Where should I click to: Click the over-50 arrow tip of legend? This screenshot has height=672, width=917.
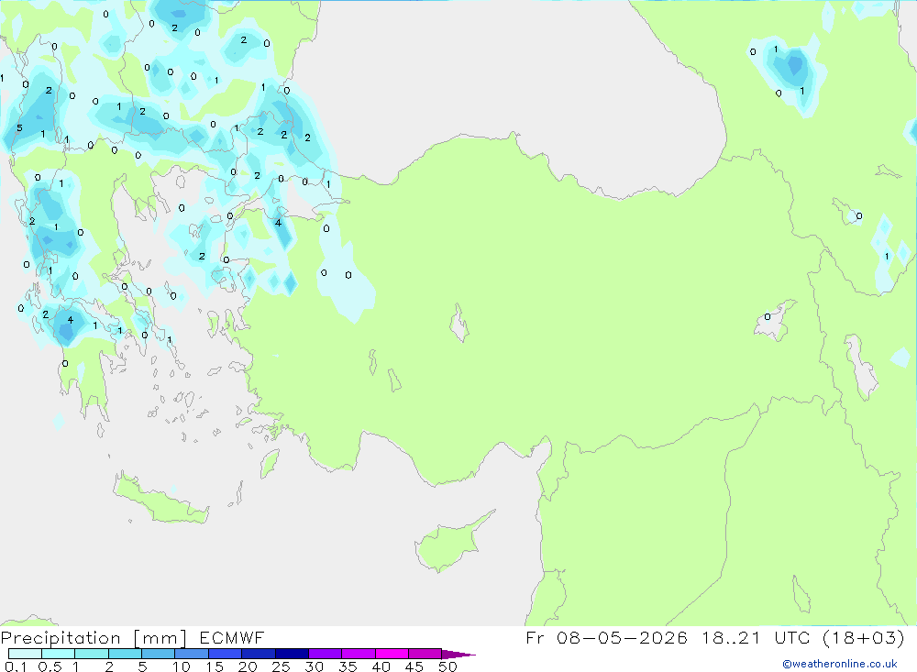pos(458,655)
